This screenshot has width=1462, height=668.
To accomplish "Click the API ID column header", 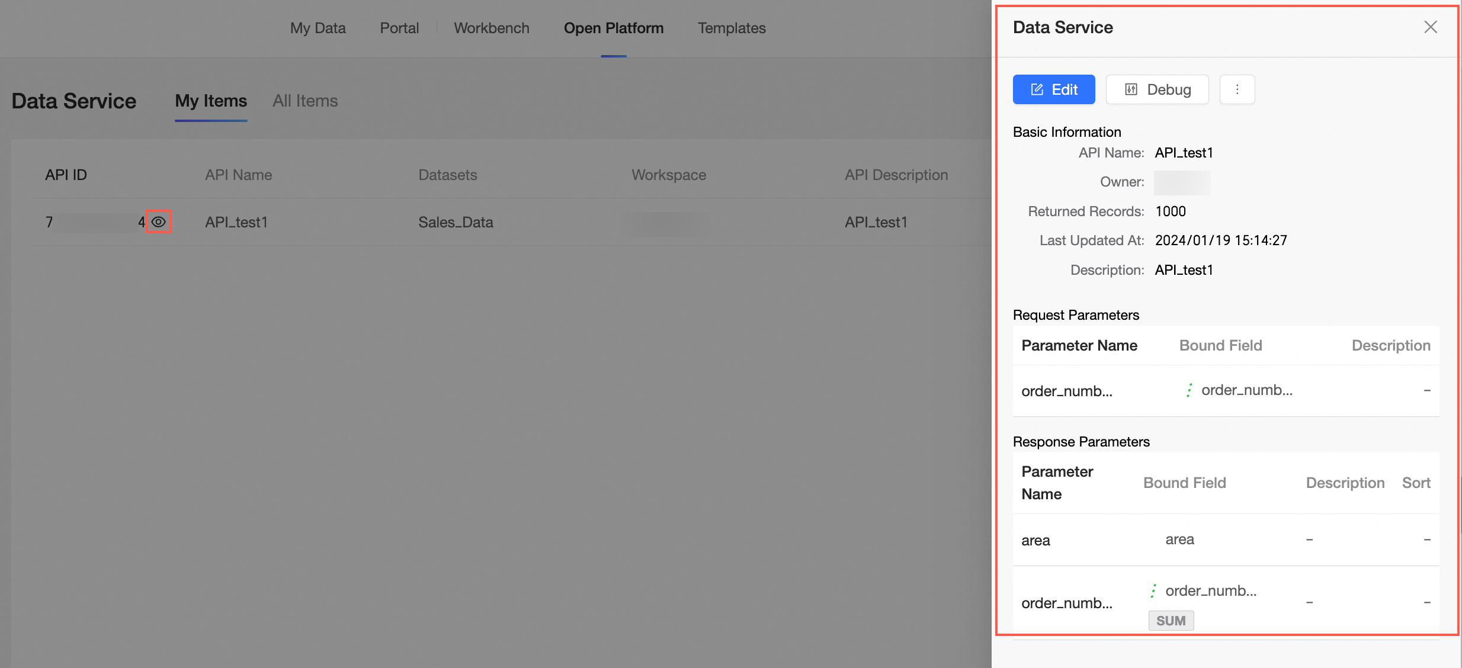I will [x=66, y=175].
